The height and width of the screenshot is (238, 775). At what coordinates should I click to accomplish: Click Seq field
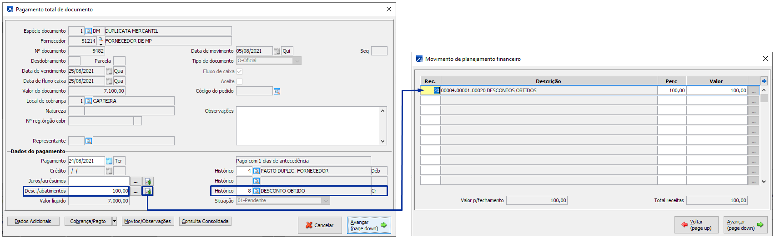coord(379,51)
